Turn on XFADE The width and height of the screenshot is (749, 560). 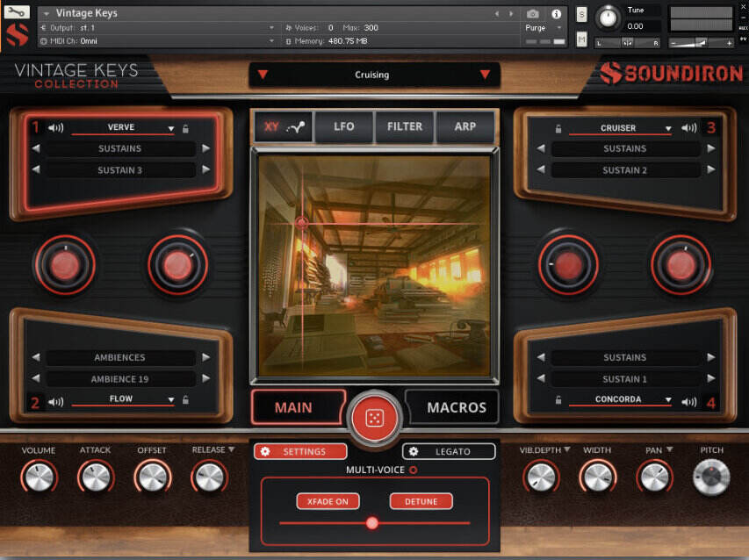click(329, 501)
